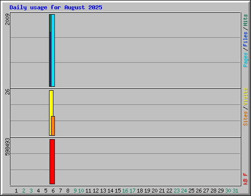The width and height of the screenshot is (251, 196).
Task: Click day 29 on the x-axis
Action: (221, 191)
